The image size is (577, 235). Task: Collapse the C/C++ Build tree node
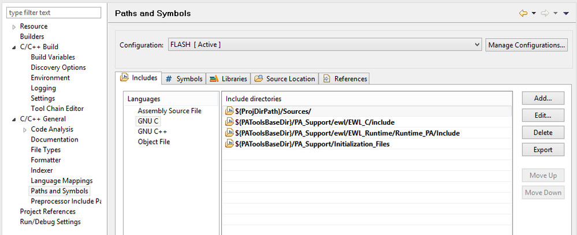click(x=14, y=47)
